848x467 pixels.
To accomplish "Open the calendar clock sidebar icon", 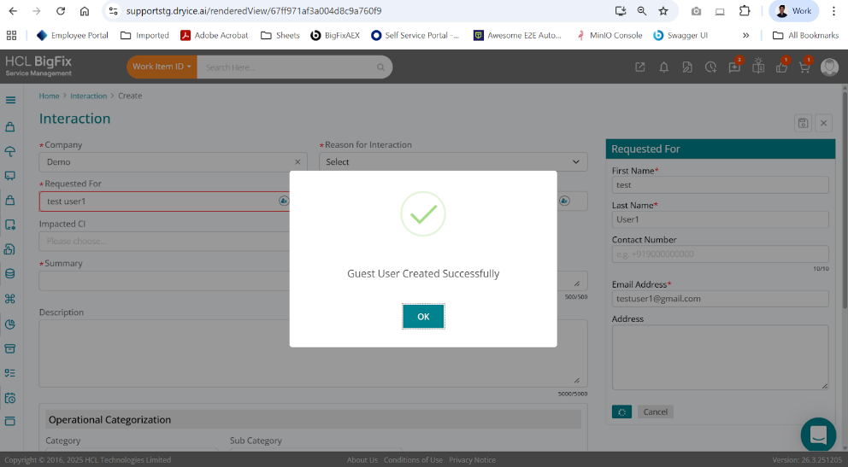I will tap(9, 398).
